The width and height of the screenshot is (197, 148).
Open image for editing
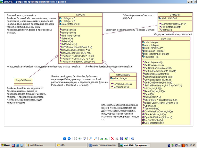[x=126, y=138]
